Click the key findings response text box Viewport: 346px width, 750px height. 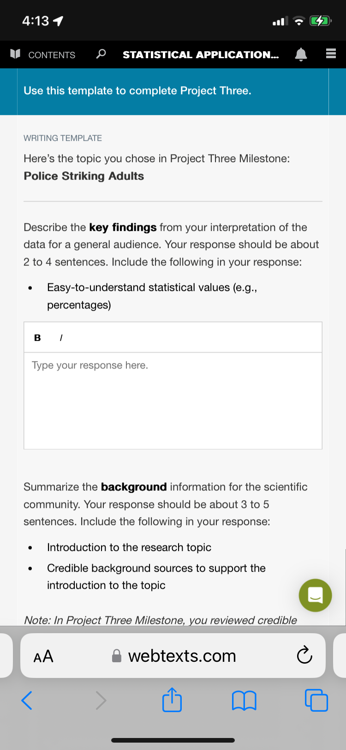click(x=173, y=400)
